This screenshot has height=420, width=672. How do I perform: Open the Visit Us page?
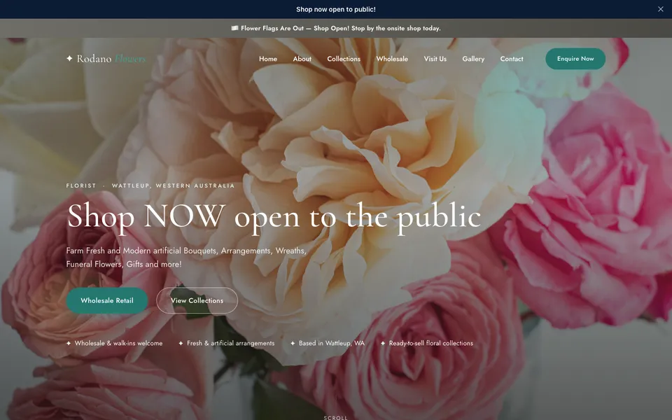[x=435, y=59]
